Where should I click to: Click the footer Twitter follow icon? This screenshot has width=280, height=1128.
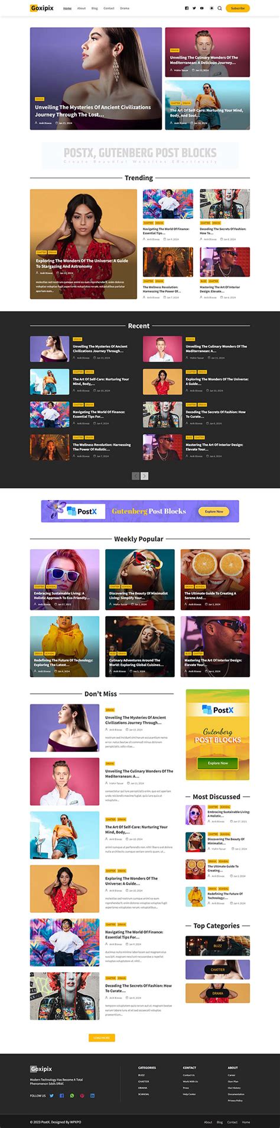51,1095
